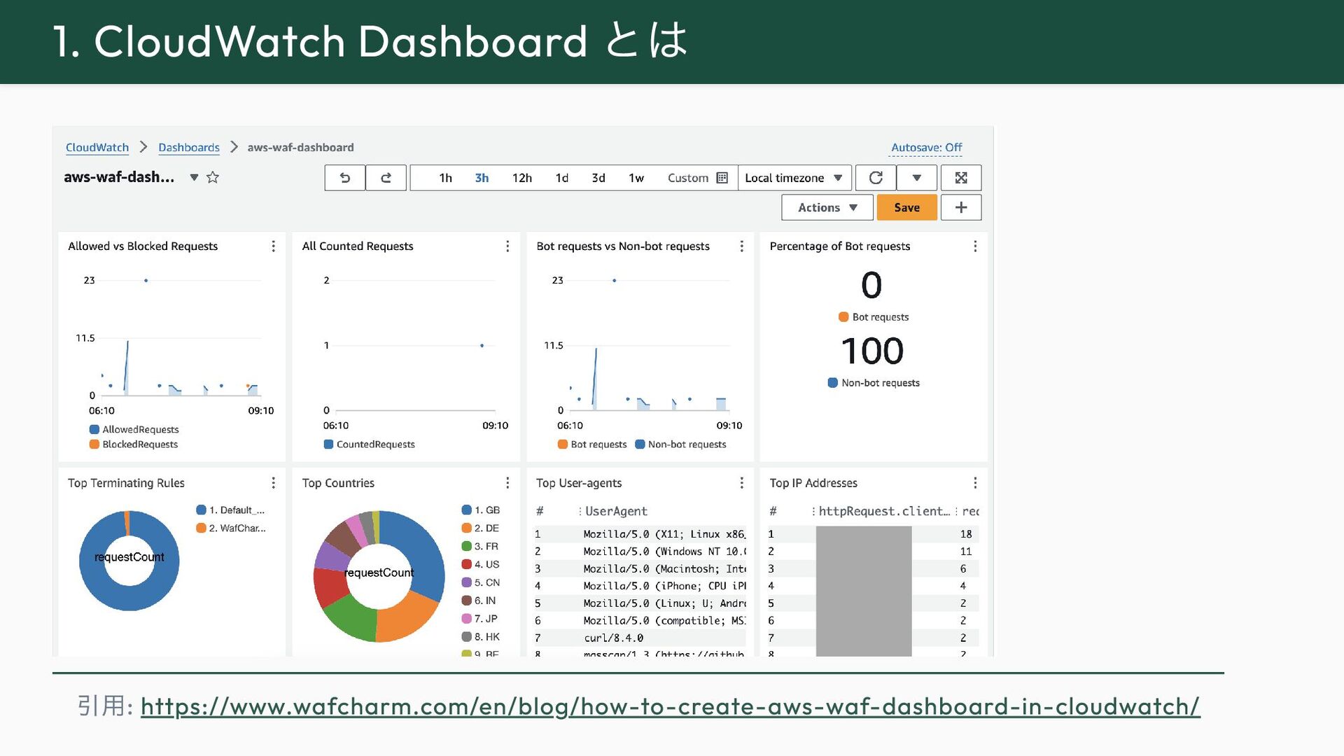Screen dimensions: 1344x756
Task: Click the refresh dashboard icon
Action: [x=876, y=178]
